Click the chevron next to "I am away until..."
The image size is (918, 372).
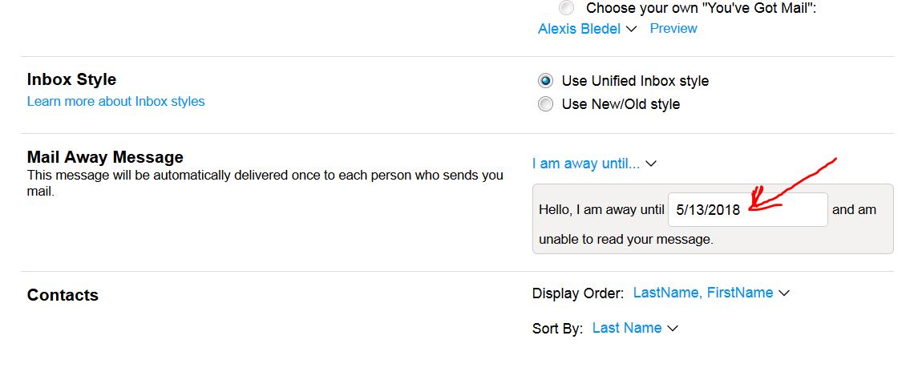pos(651,164)
